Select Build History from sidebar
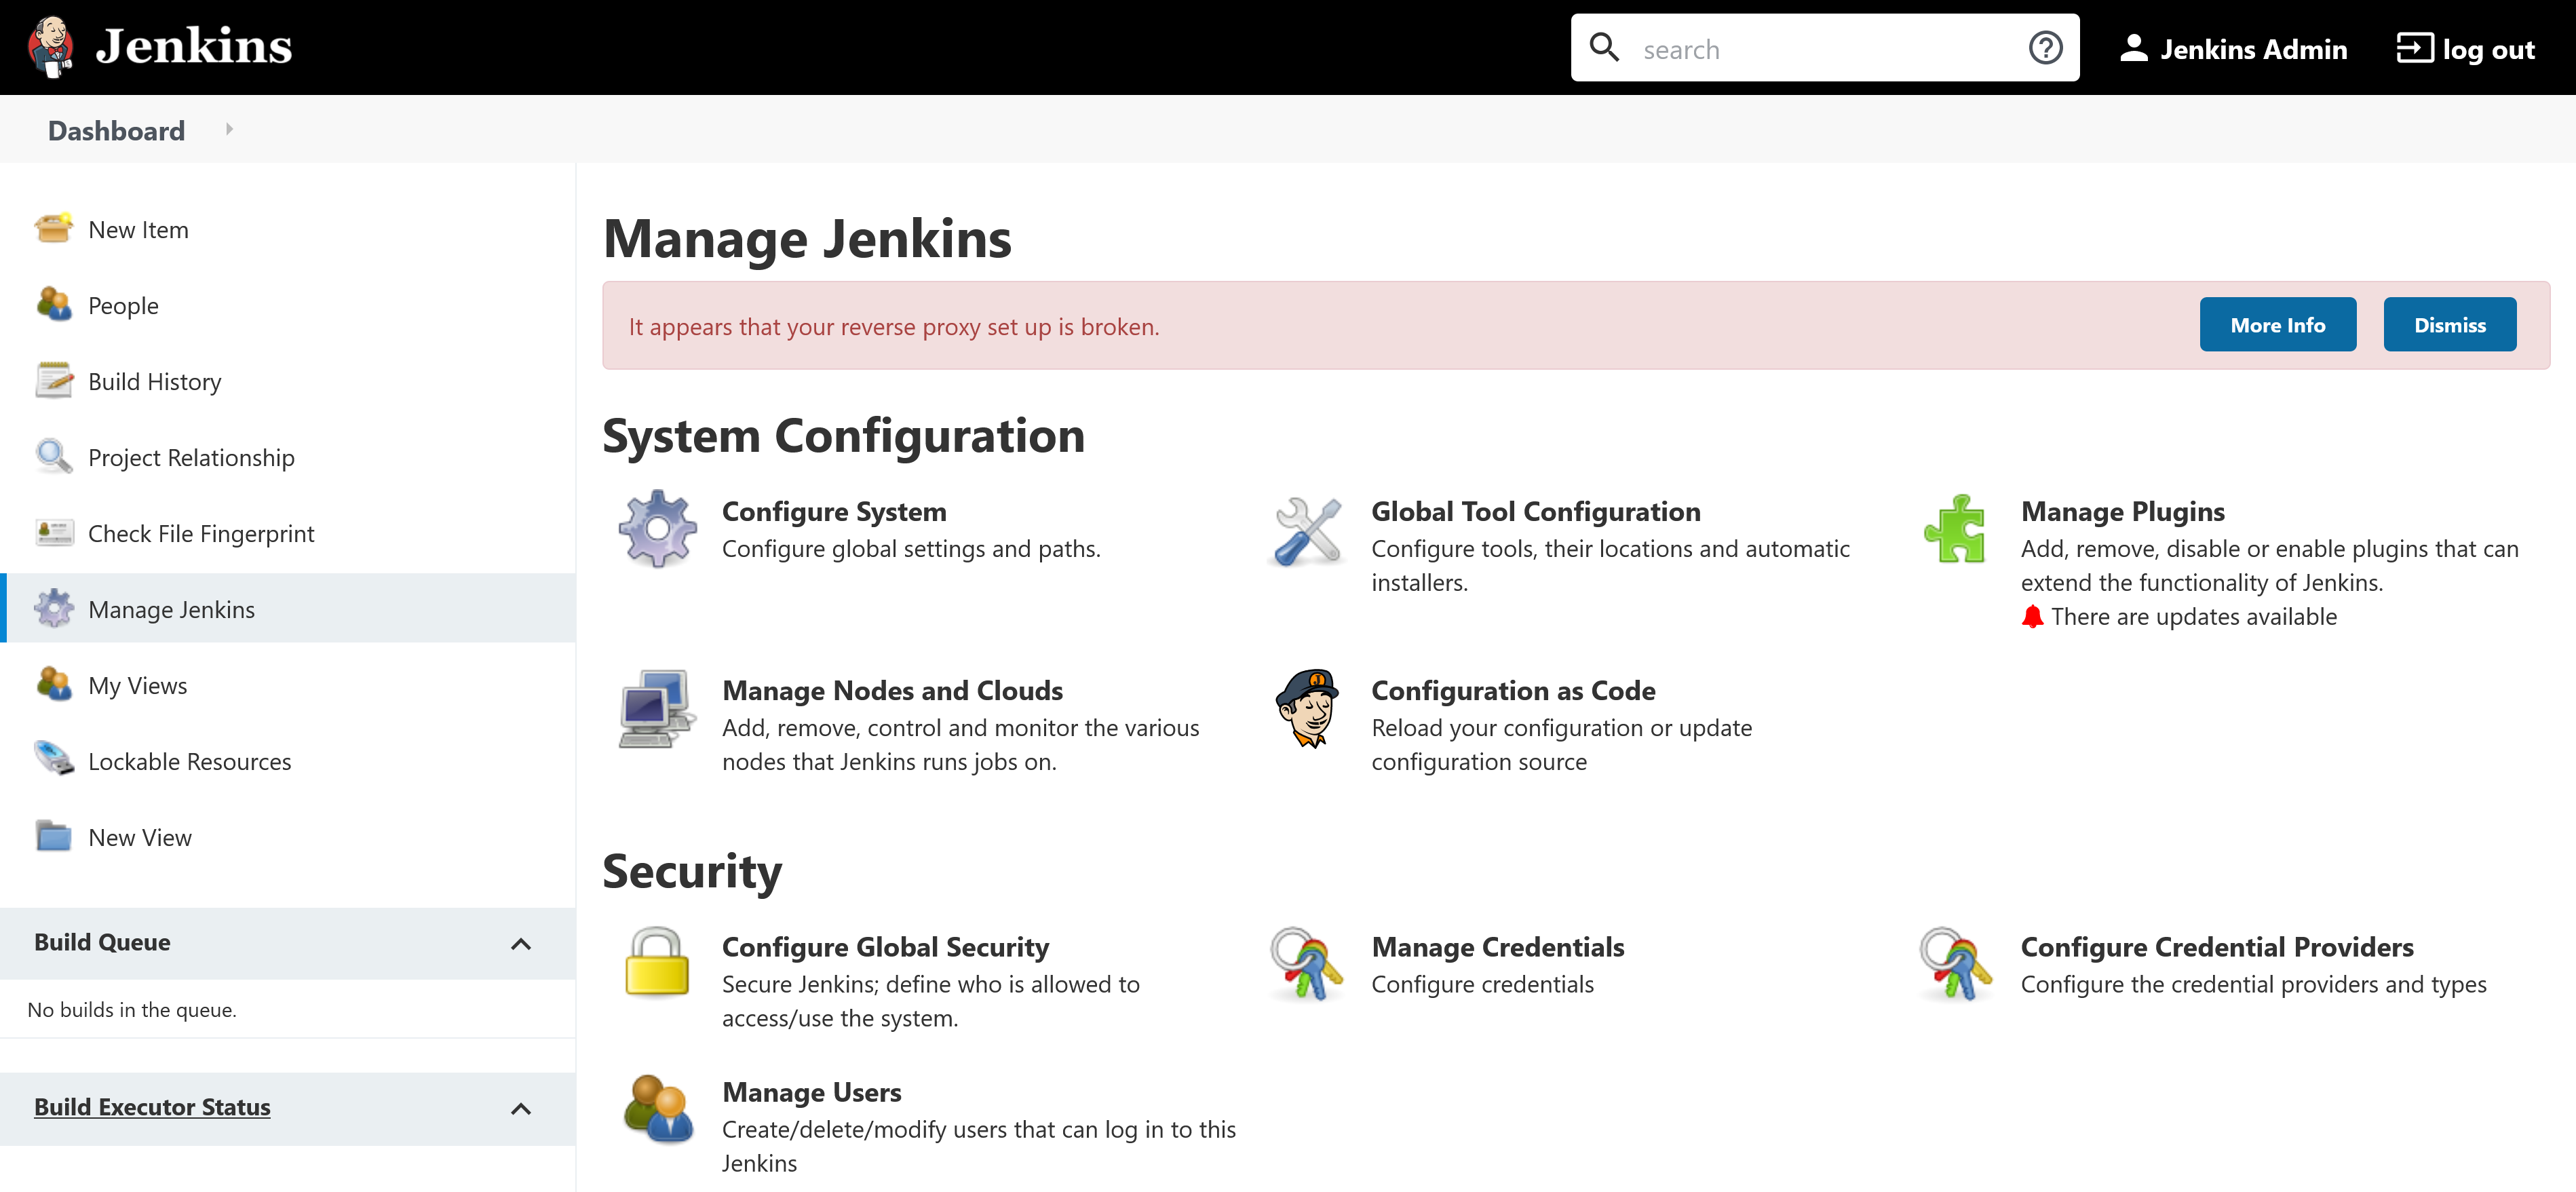 (155, 381)
